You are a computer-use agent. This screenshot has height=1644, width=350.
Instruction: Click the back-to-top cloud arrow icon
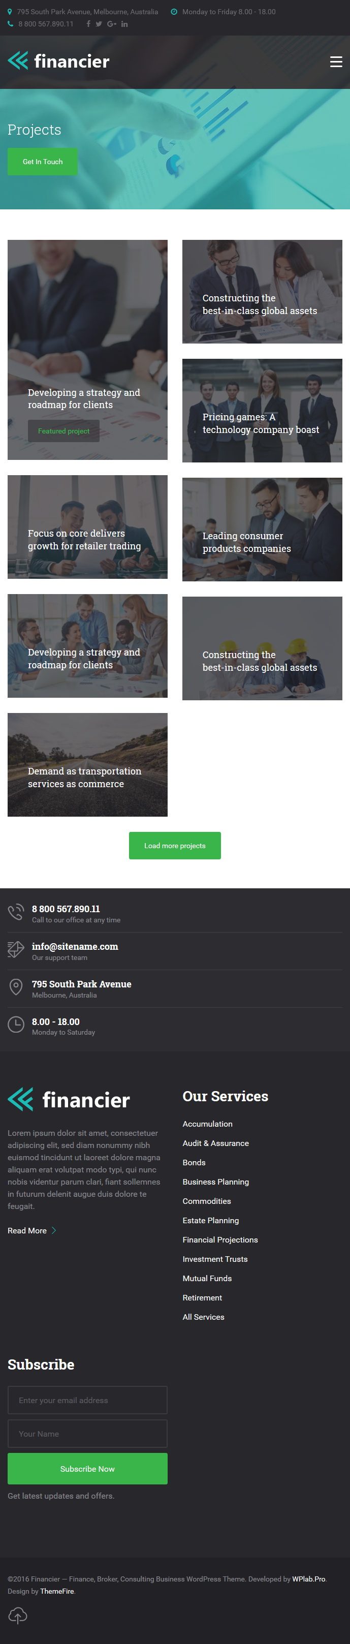pyautogui.click(x=18, y=1615)
